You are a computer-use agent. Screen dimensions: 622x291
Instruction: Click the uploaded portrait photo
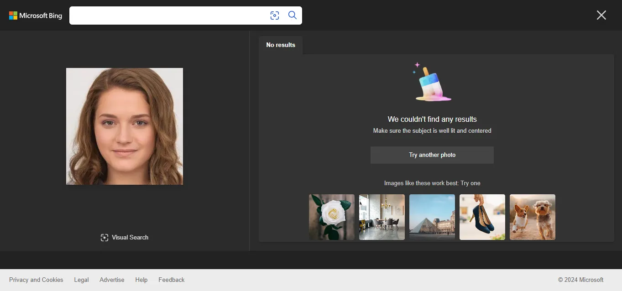pos(124,126)
